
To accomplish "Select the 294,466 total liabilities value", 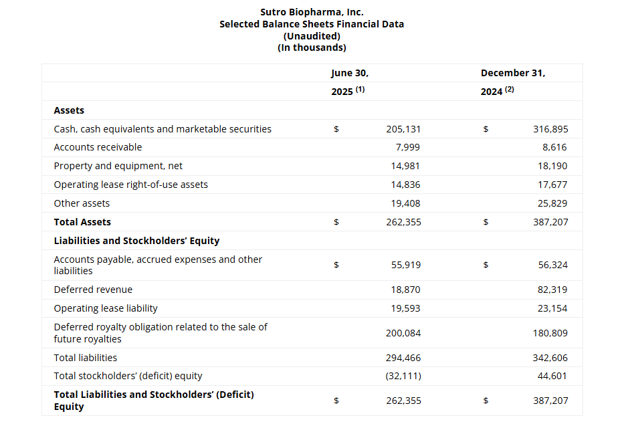I will (x=403, y=358).
